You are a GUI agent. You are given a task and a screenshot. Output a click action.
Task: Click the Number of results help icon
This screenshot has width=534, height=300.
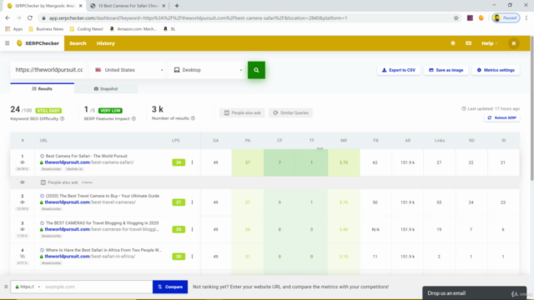[x=193, y=118]
